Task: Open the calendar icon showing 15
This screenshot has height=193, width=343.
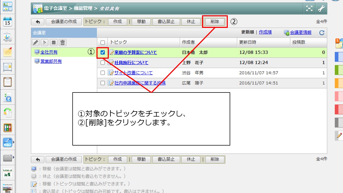Action: click(8, 21)
